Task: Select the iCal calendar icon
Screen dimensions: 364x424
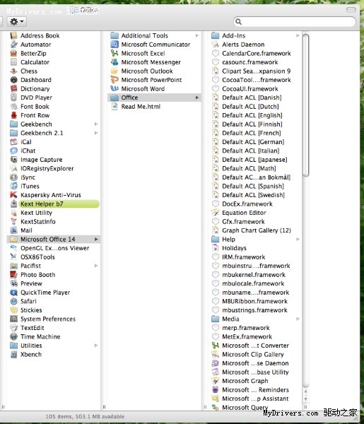Action: pos(13,142)
